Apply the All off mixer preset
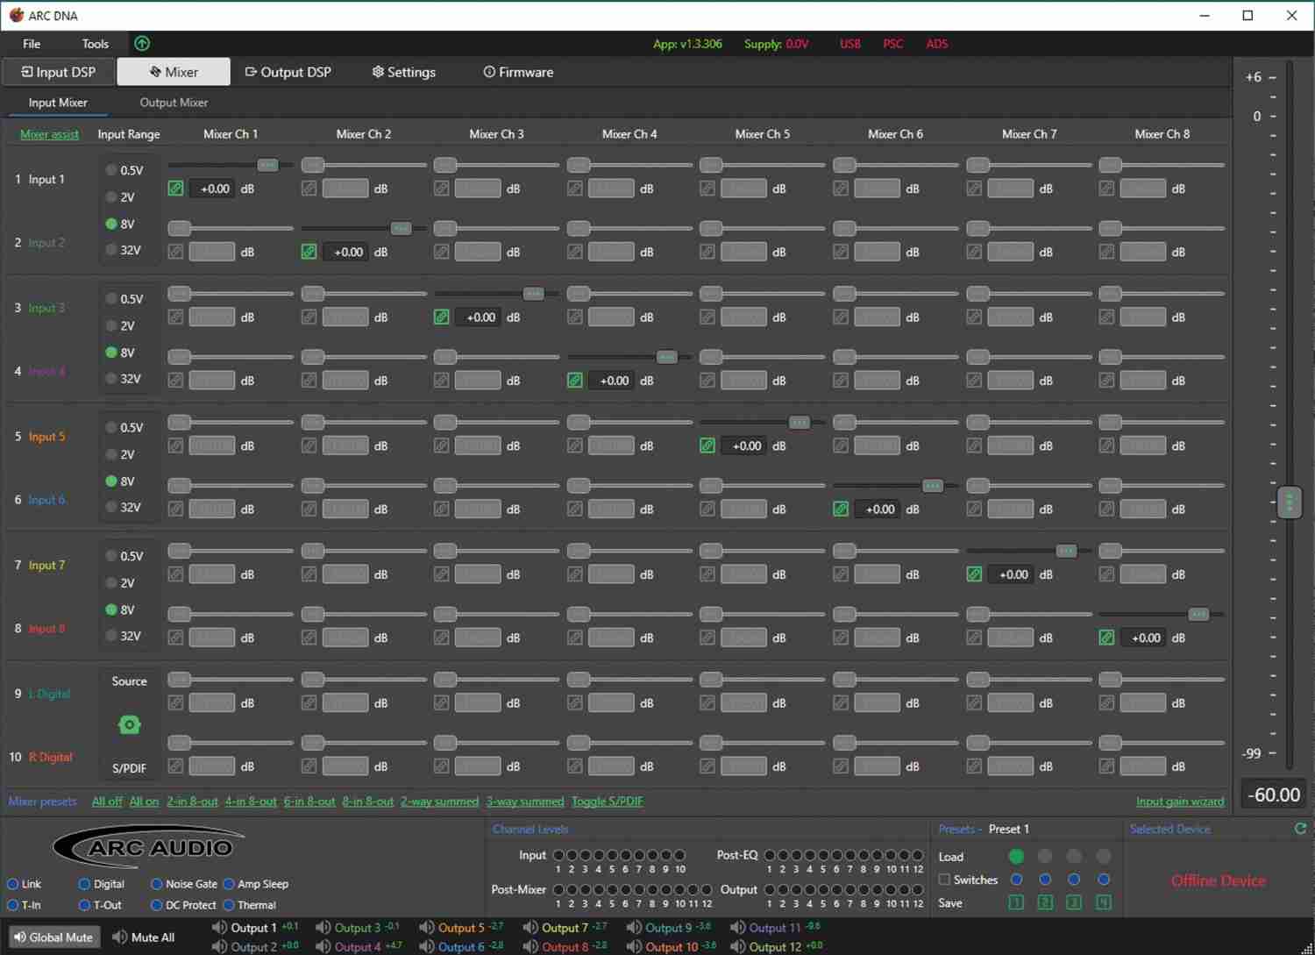 click(x=107, y=802)
